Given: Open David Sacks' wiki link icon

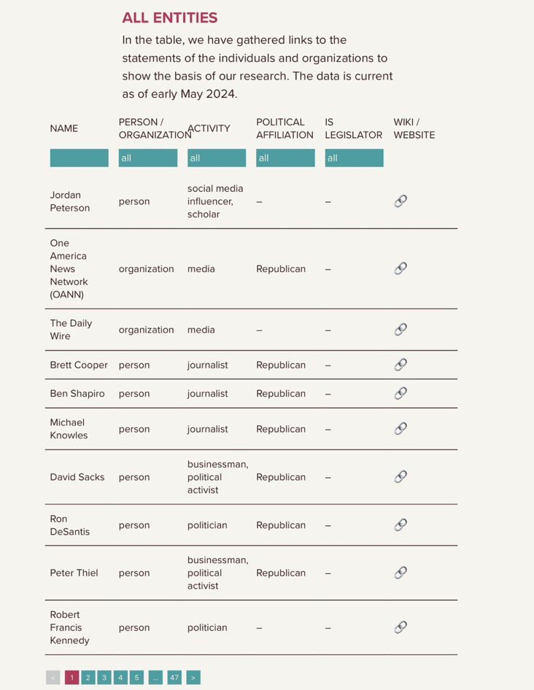Looking at the screenshot, I should point(400,477).
